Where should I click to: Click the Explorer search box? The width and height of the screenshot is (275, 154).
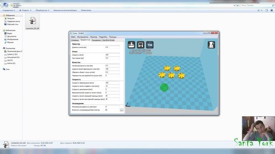coord(257,6)
